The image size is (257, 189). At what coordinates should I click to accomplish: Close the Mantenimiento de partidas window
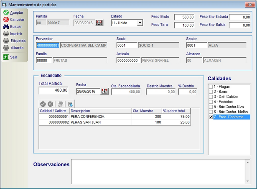(250, 5)
